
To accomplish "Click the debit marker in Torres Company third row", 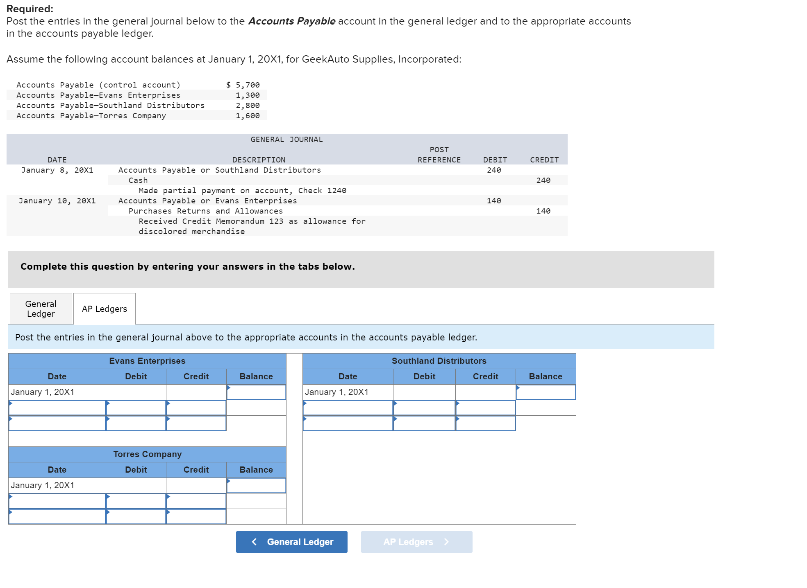I will pyautogui.click(x=108, y=512).
